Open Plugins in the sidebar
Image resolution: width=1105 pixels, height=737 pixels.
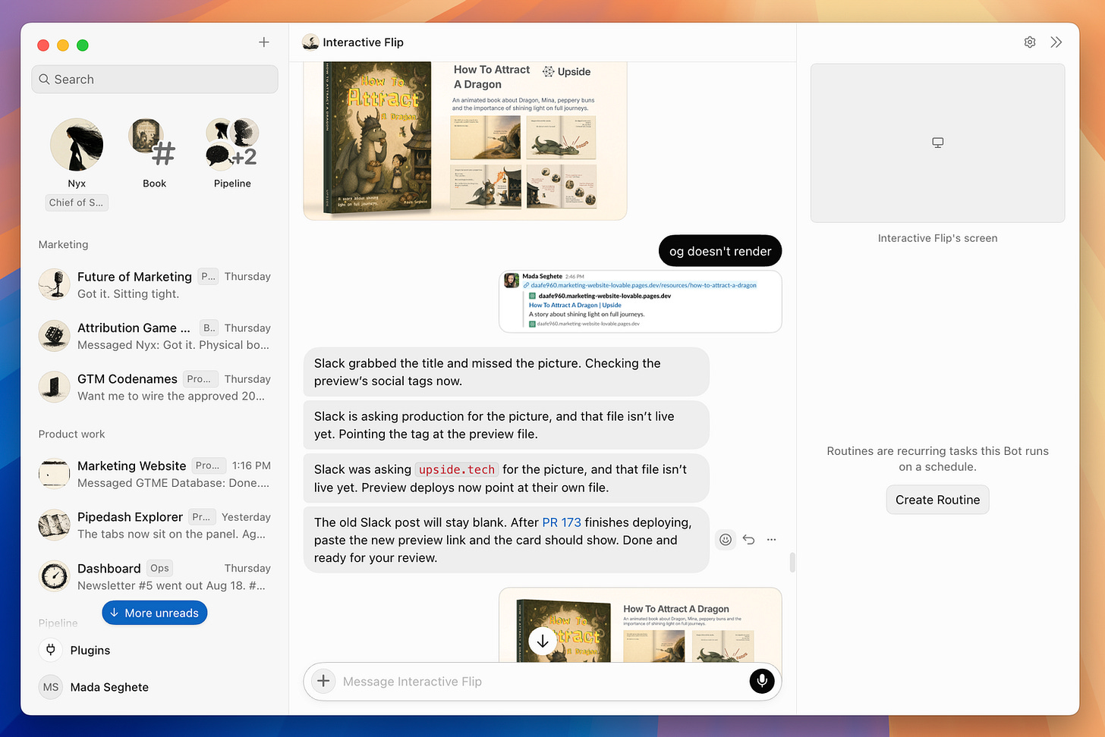point(155,650)
